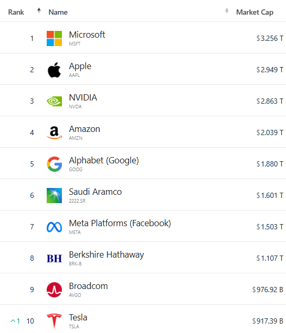This screenshot has width=286, height=333.
Task: Click the red Broadcom pulse logo
Action: pos(54,290)
